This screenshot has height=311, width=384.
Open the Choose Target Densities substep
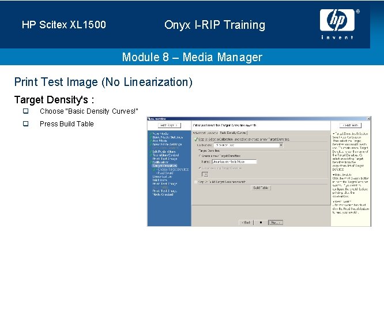click(173, 169)
